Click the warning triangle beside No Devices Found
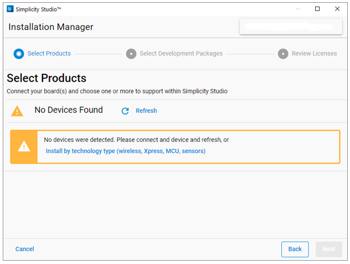 coord(18,111)
